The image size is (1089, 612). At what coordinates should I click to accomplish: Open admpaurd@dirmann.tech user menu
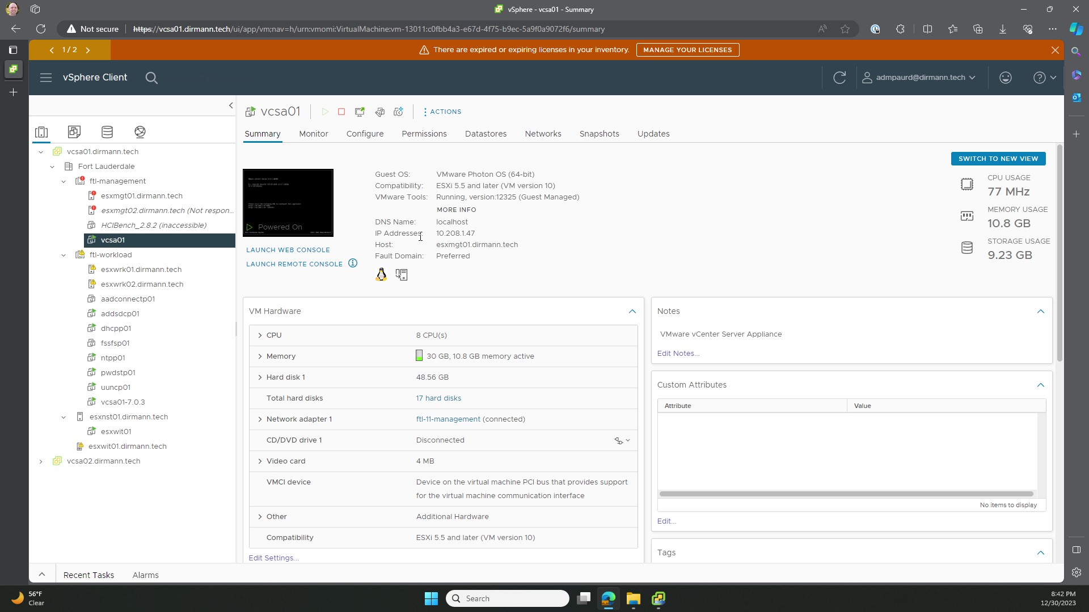click(x=919, y=78)
